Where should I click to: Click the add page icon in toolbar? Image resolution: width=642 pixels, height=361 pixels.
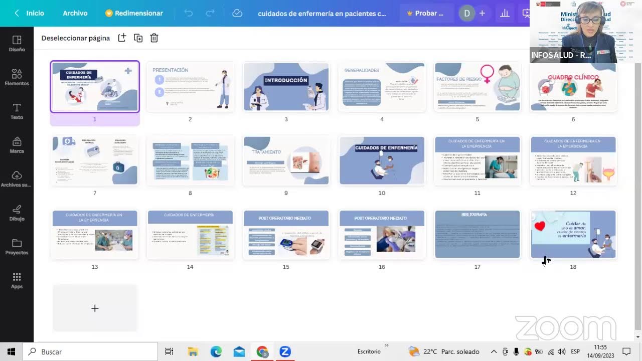coord(122,38)
